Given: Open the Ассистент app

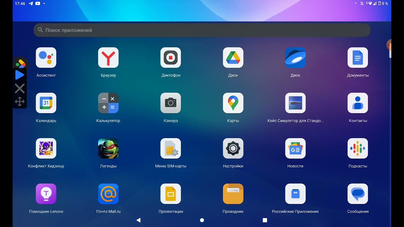Looking at the screenshot, I should tap(46, 58).
